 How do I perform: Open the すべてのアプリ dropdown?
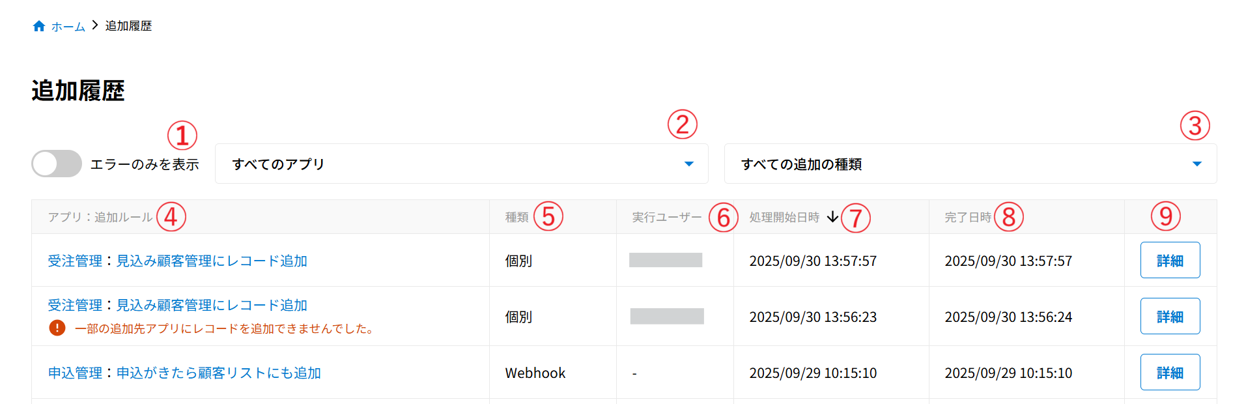tap(460, 164)
